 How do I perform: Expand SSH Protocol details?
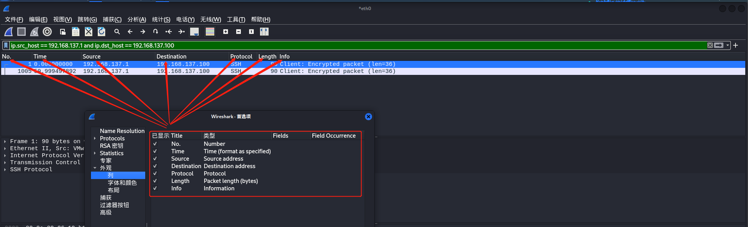[x=5, y=170]
